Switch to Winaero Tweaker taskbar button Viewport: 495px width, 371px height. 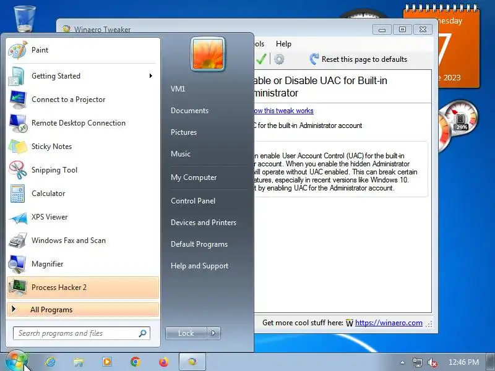192,362
